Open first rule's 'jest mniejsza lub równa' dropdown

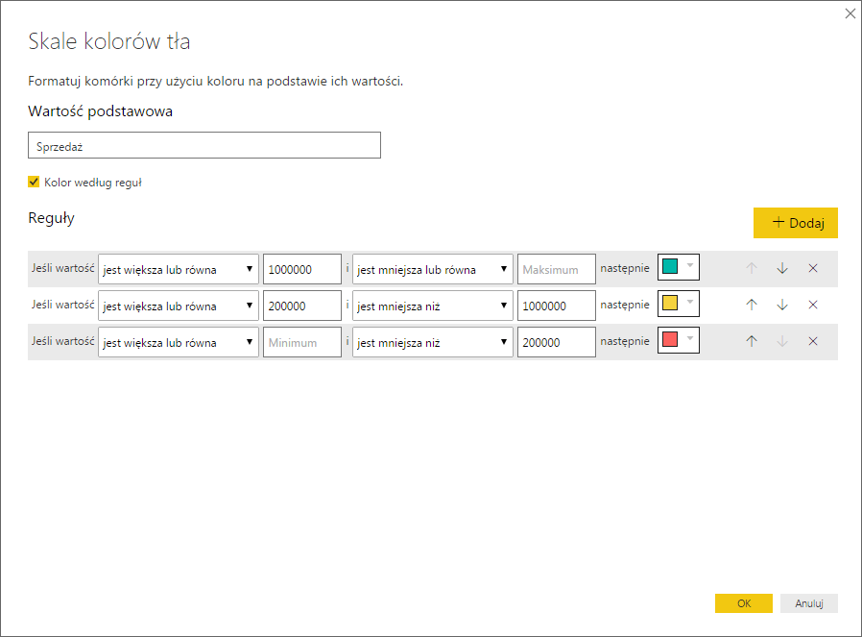[432, 269]
